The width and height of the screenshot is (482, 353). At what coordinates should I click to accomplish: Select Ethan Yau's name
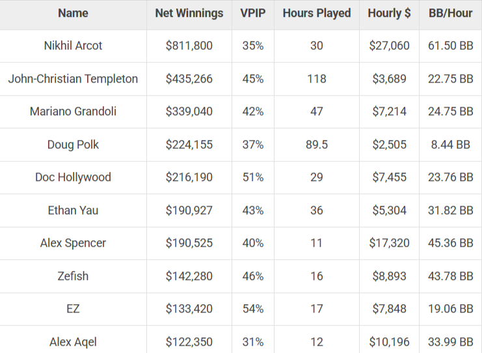pyautogui.click(x=73, y=210)
